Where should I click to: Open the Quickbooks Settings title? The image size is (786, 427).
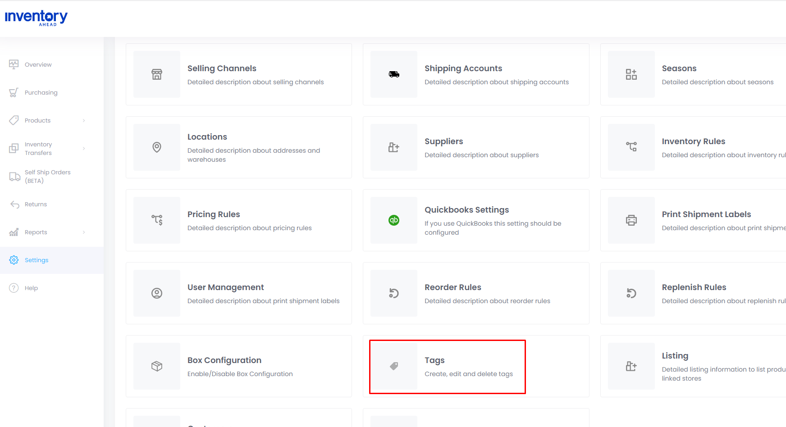pos(466,210)
